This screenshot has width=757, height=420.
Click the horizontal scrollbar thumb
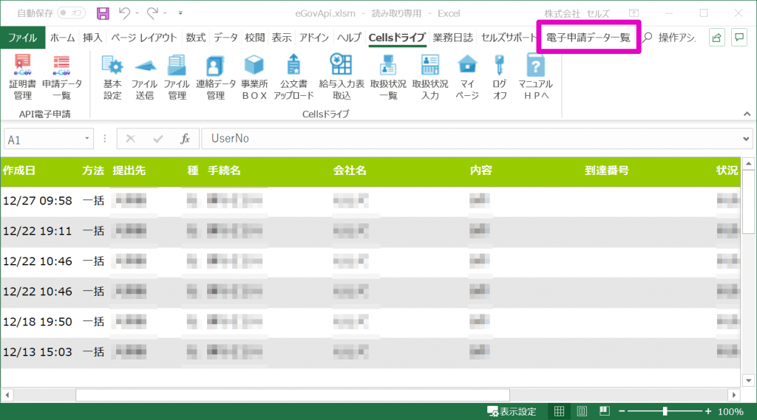[293, 395]
